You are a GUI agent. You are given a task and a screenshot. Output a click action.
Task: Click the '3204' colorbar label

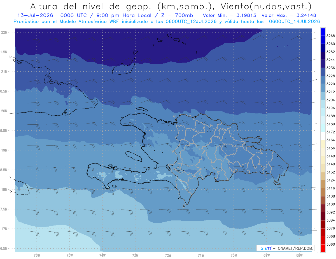[331, 100]
